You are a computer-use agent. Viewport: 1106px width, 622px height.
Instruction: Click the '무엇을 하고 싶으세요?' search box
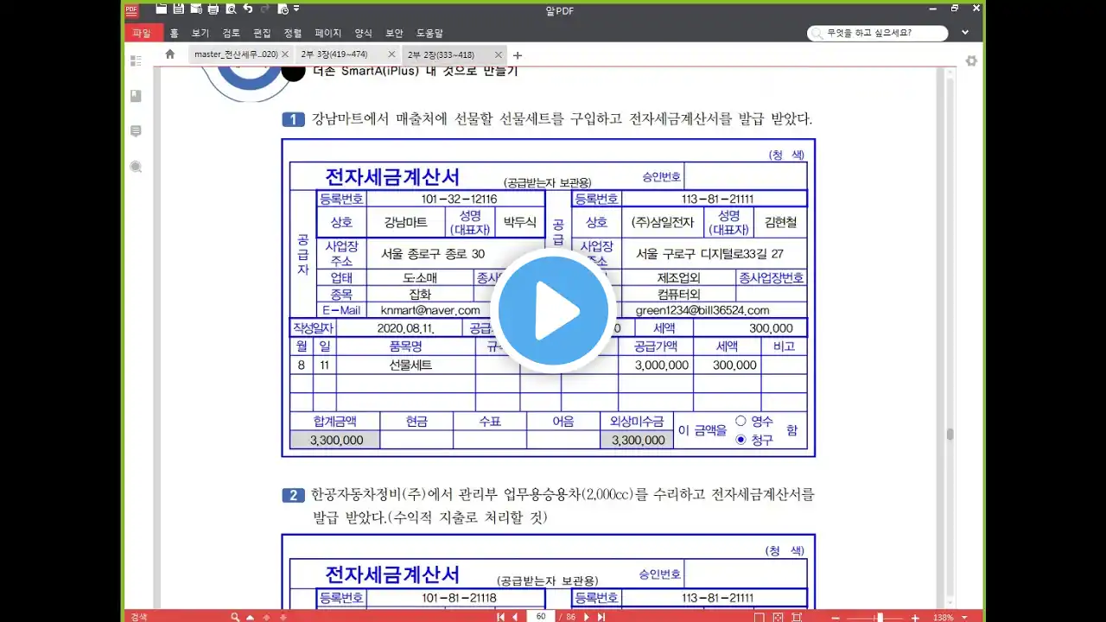point(877,33)
